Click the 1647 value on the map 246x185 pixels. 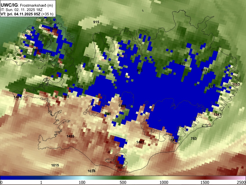pyautogui.click(x=121, y=168)
